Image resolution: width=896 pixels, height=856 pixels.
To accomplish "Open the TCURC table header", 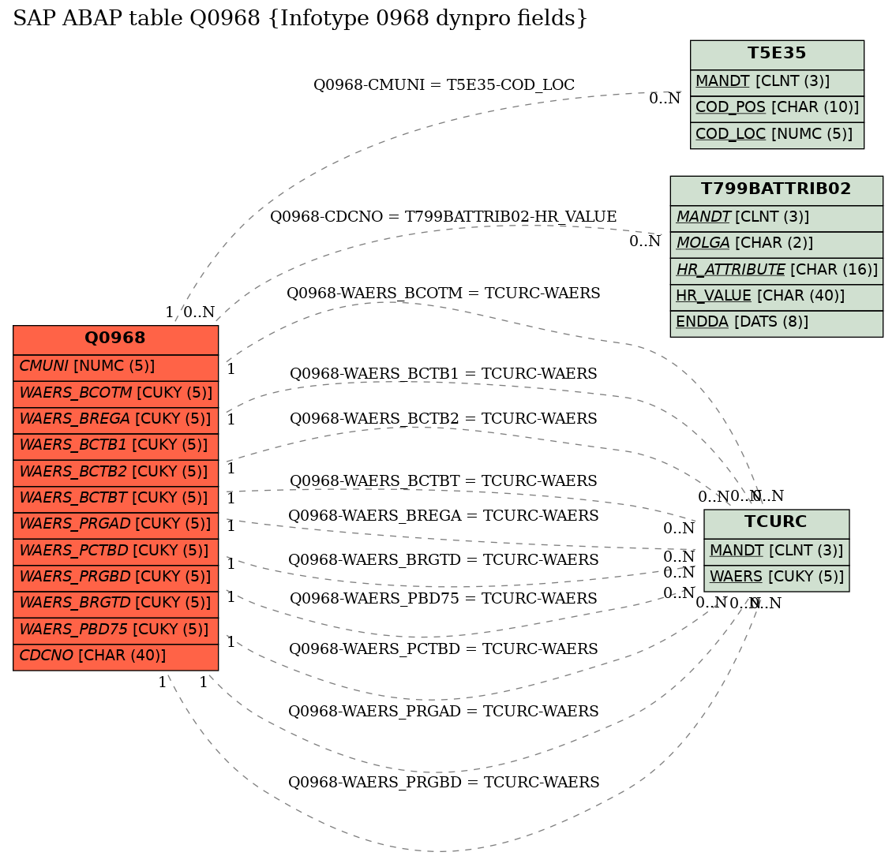I will (776, 524).
